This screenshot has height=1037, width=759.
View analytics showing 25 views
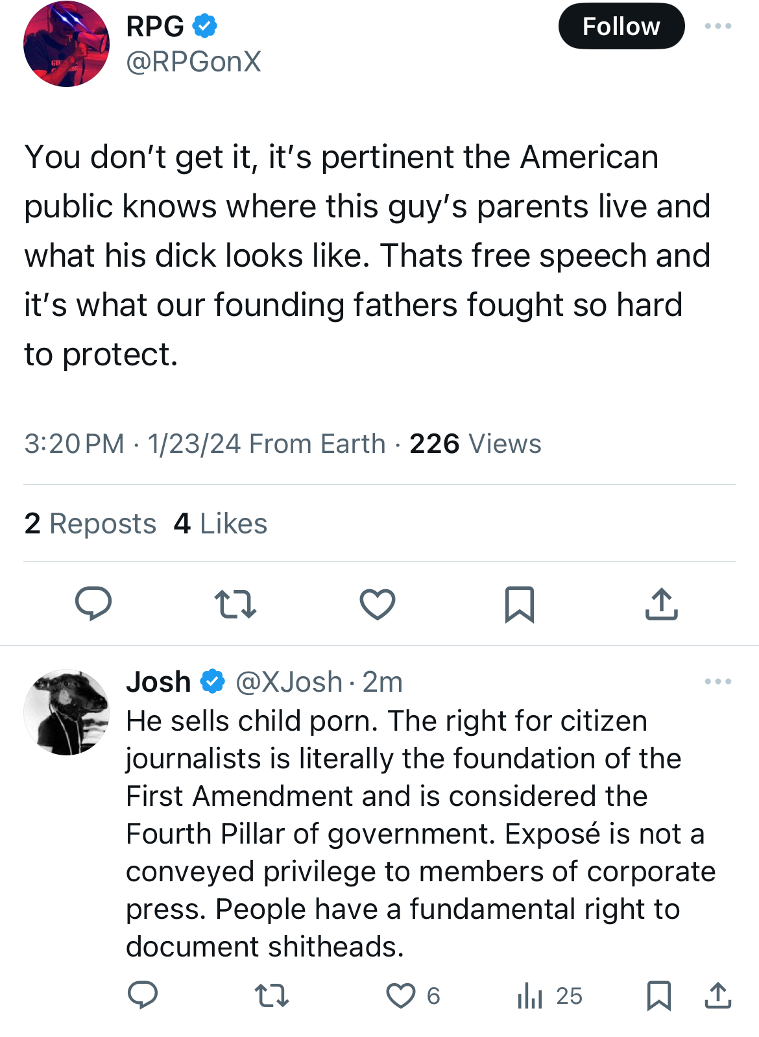(x=549, y=995)
